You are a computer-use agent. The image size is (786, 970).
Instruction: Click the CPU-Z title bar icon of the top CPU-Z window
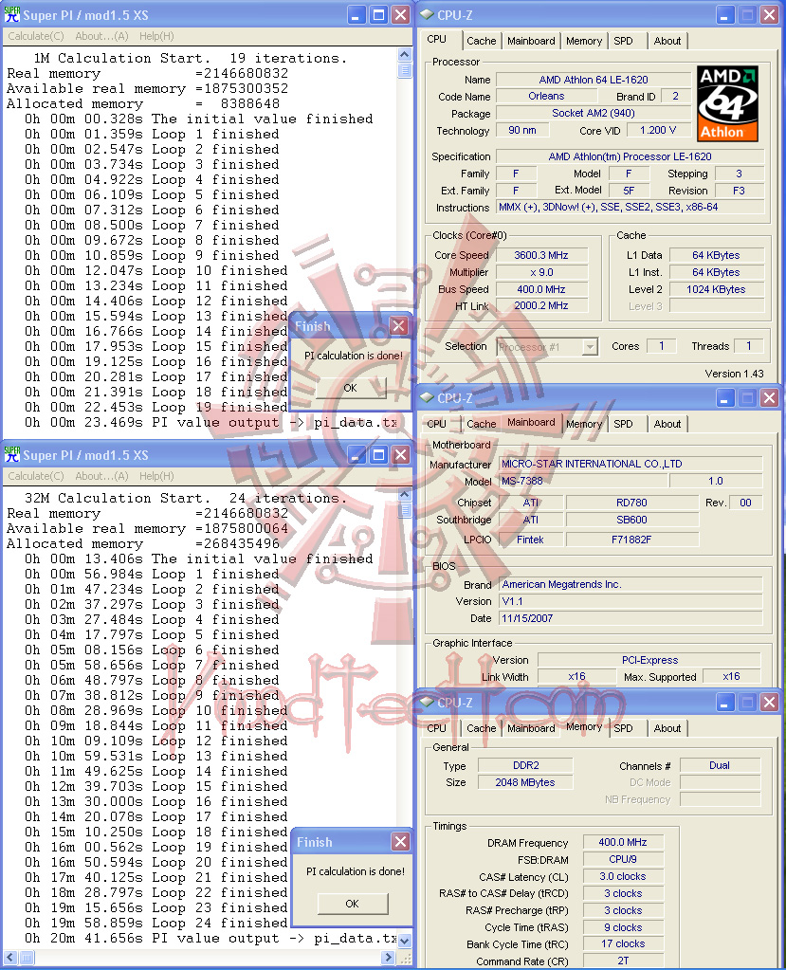[x=427, y=15]
